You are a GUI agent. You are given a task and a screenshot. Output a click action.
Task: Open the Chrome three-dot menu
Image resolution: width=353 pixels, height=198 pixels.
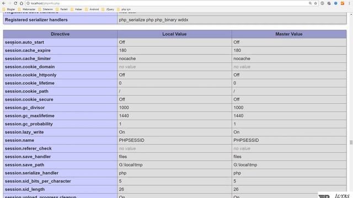click(x=349, y=3)
